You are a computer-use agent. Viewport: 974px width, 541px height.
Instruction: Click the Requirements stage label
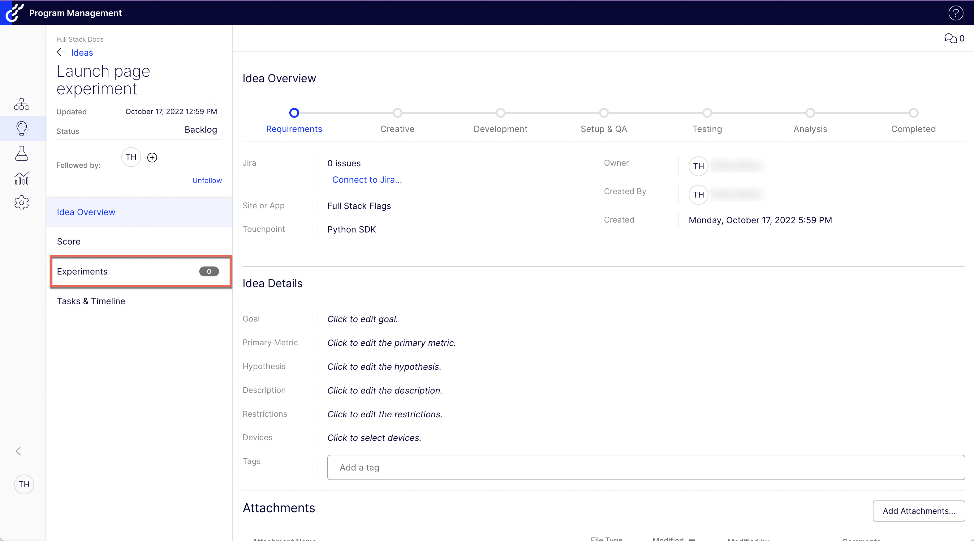294,129
